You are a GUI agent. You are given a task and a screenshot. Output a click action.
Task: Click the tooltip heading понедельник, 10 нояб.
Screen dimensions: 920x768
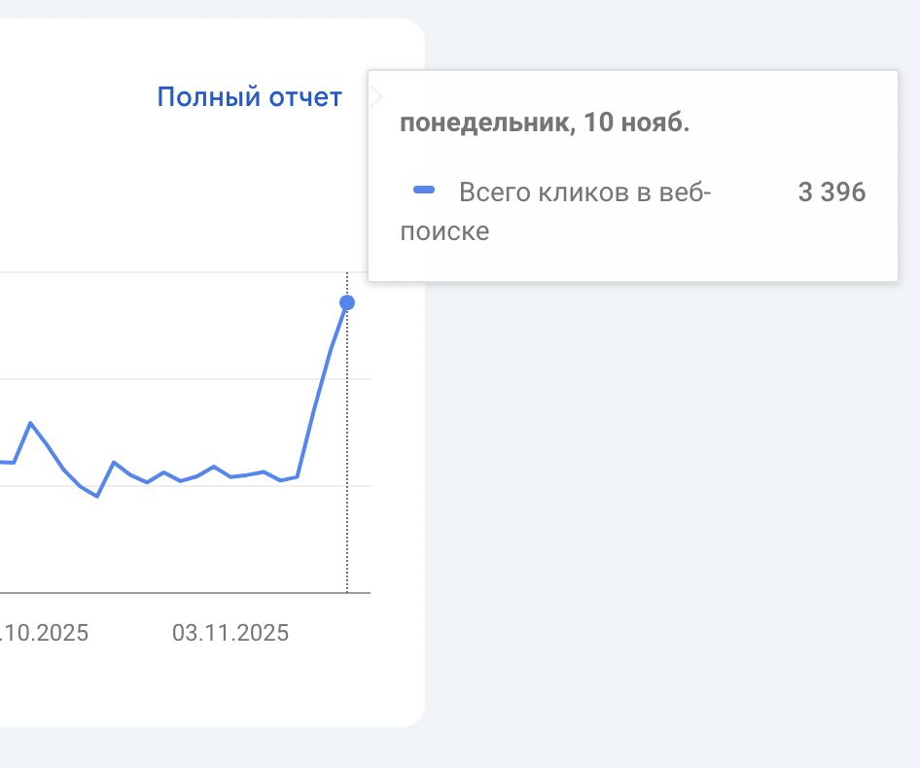click(x=545, y=124)
